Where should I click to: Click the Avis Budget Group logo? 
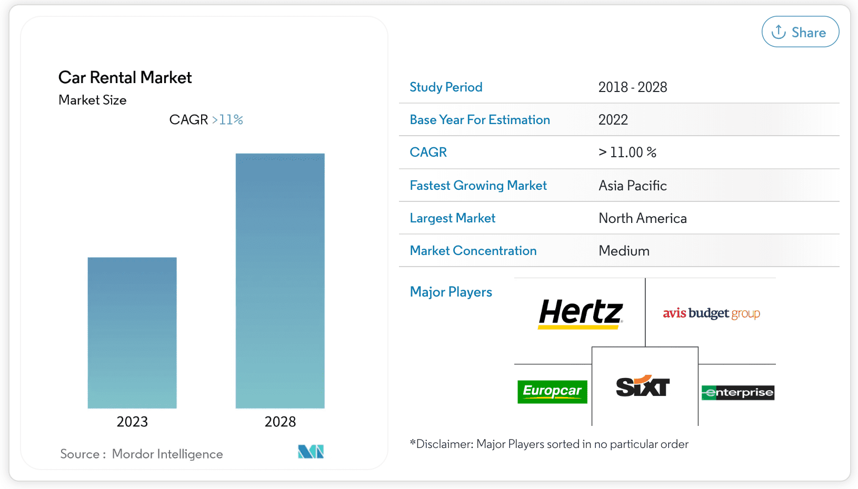(711, 313)
